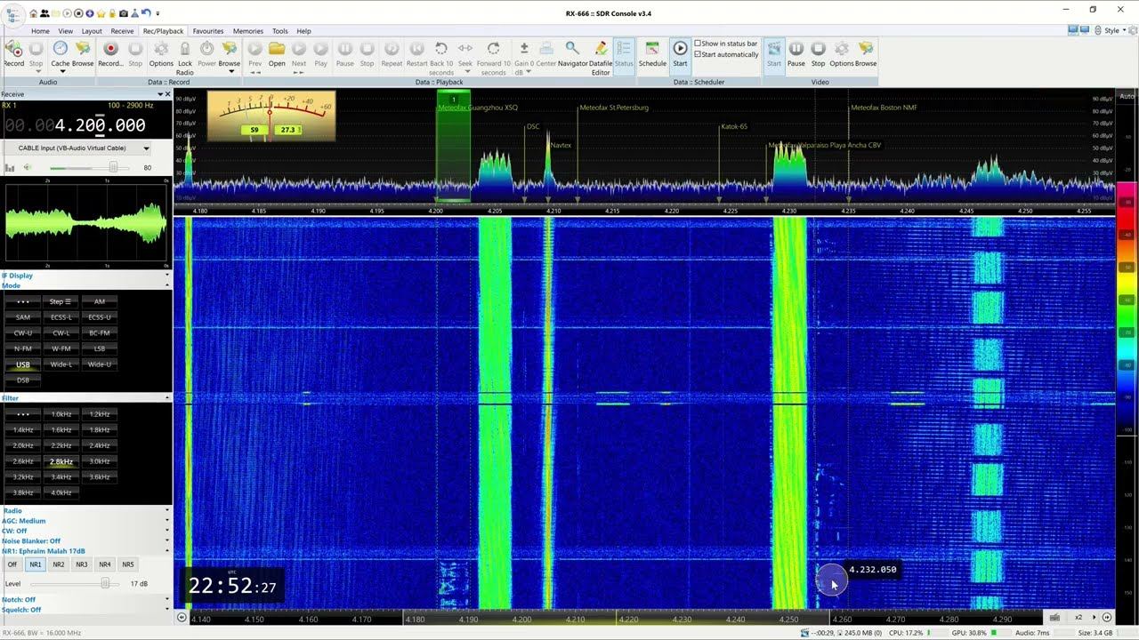Click the Meteofax Boston NMF marker label
Image resolution: width=1139 pixels, height=640 pixels.
pos(884,108)
